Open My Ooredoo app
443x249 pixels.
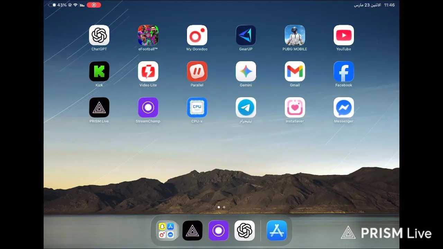197,35
